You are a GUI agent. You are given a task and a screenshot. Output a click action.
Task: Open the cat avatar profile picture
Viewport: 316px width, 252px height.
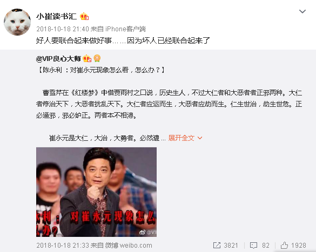17,22
